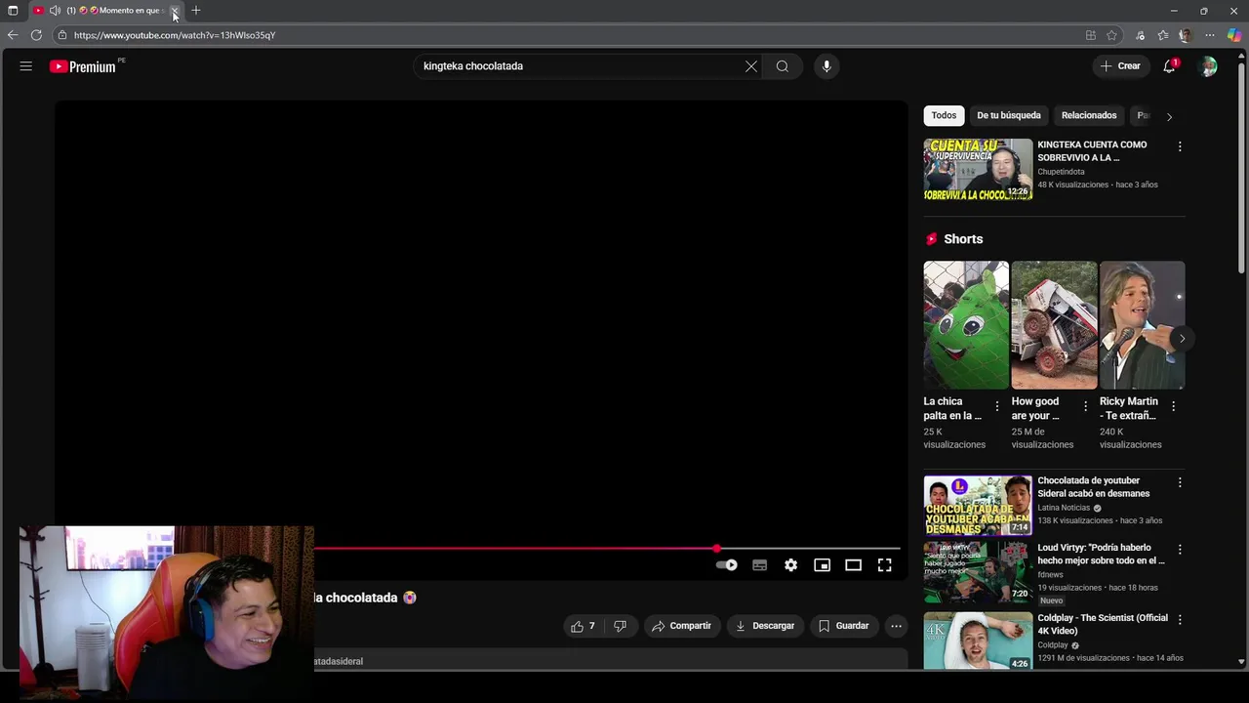1249x703 pixels.
Task: Toggle theater mode view
Action: pos(854,565)
